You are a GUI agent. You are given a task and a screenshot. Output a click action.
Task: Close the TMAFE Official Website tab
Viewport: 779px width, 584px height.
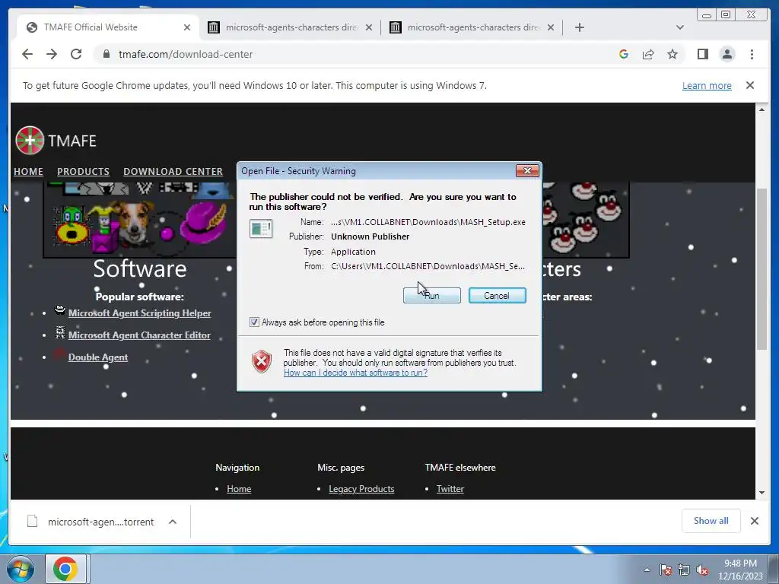click(187, 27)
